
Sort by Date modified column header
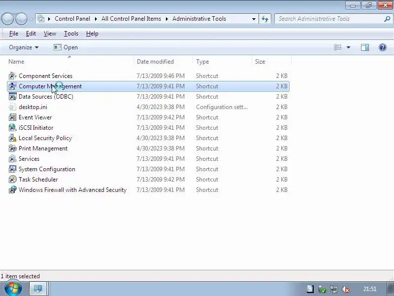(x=164, y=61)
